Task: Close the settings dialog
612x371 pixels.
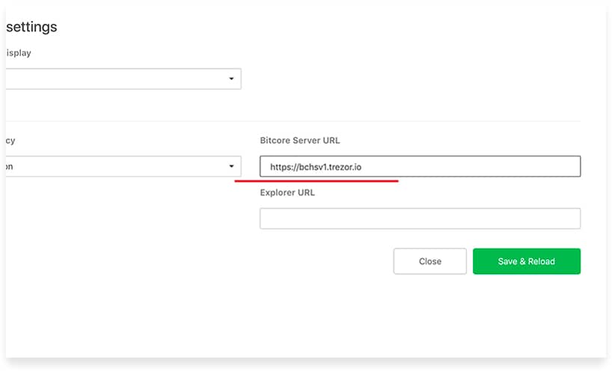Action: (x=429, y=261)
